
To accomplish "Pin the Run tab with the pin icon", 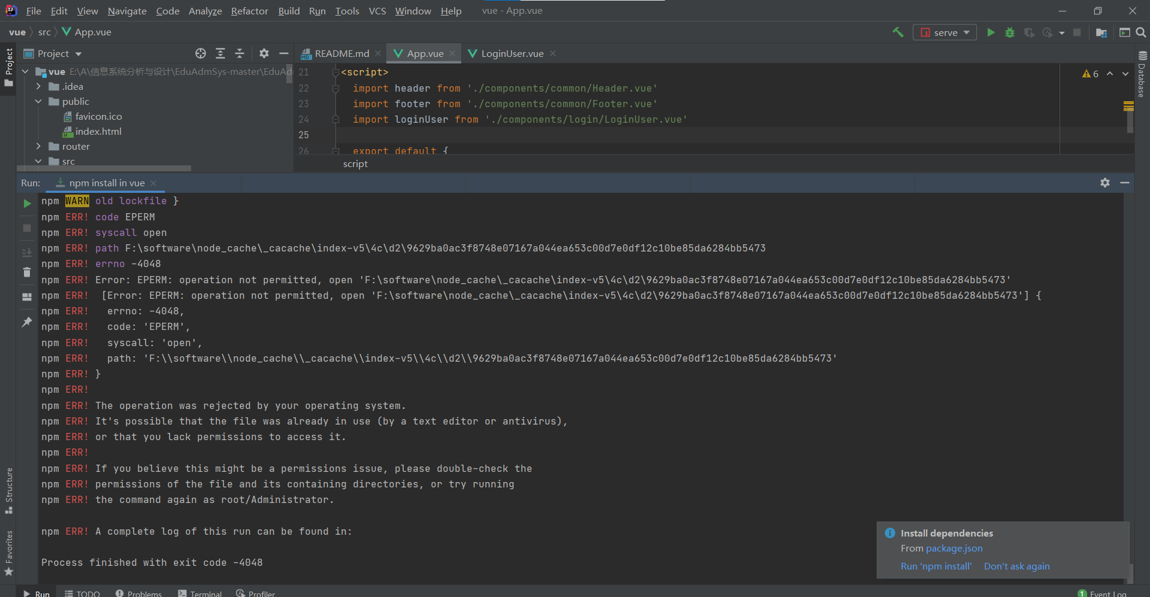I will (26, 322).
